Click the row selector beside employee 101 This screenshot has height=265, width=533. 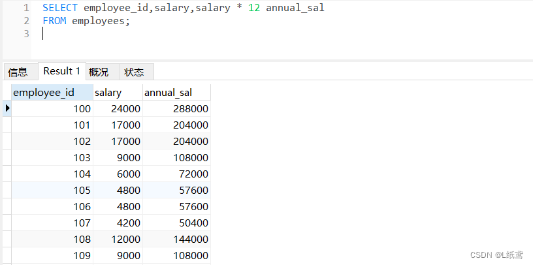click(7, 125)
